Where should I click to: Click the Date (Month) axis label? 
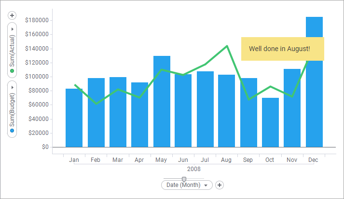tap(184, 185)
